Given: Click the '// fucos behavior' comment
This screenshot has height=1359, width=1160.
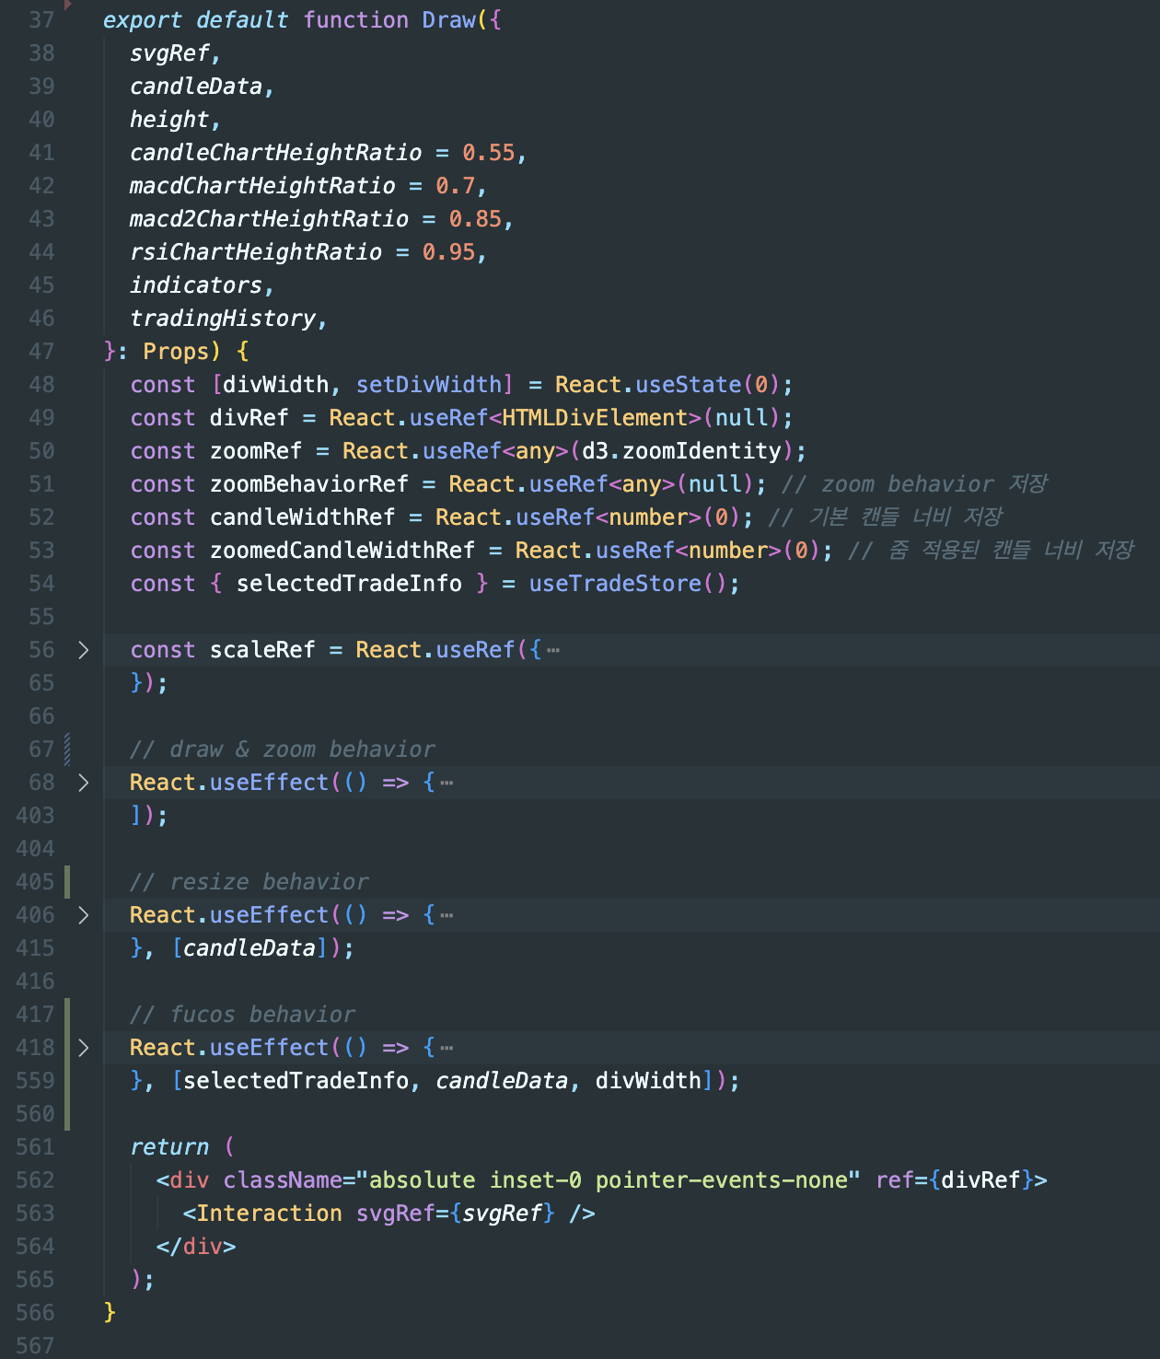Looking at the screenshot, I should [x=242, y=1015].
